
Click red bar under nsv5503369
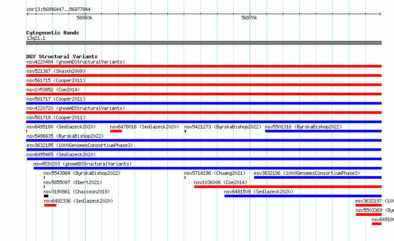[x=369, y=215]
